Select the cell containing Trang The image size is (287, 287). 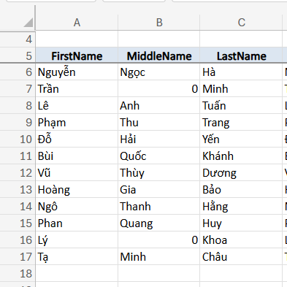pos(241,123)
